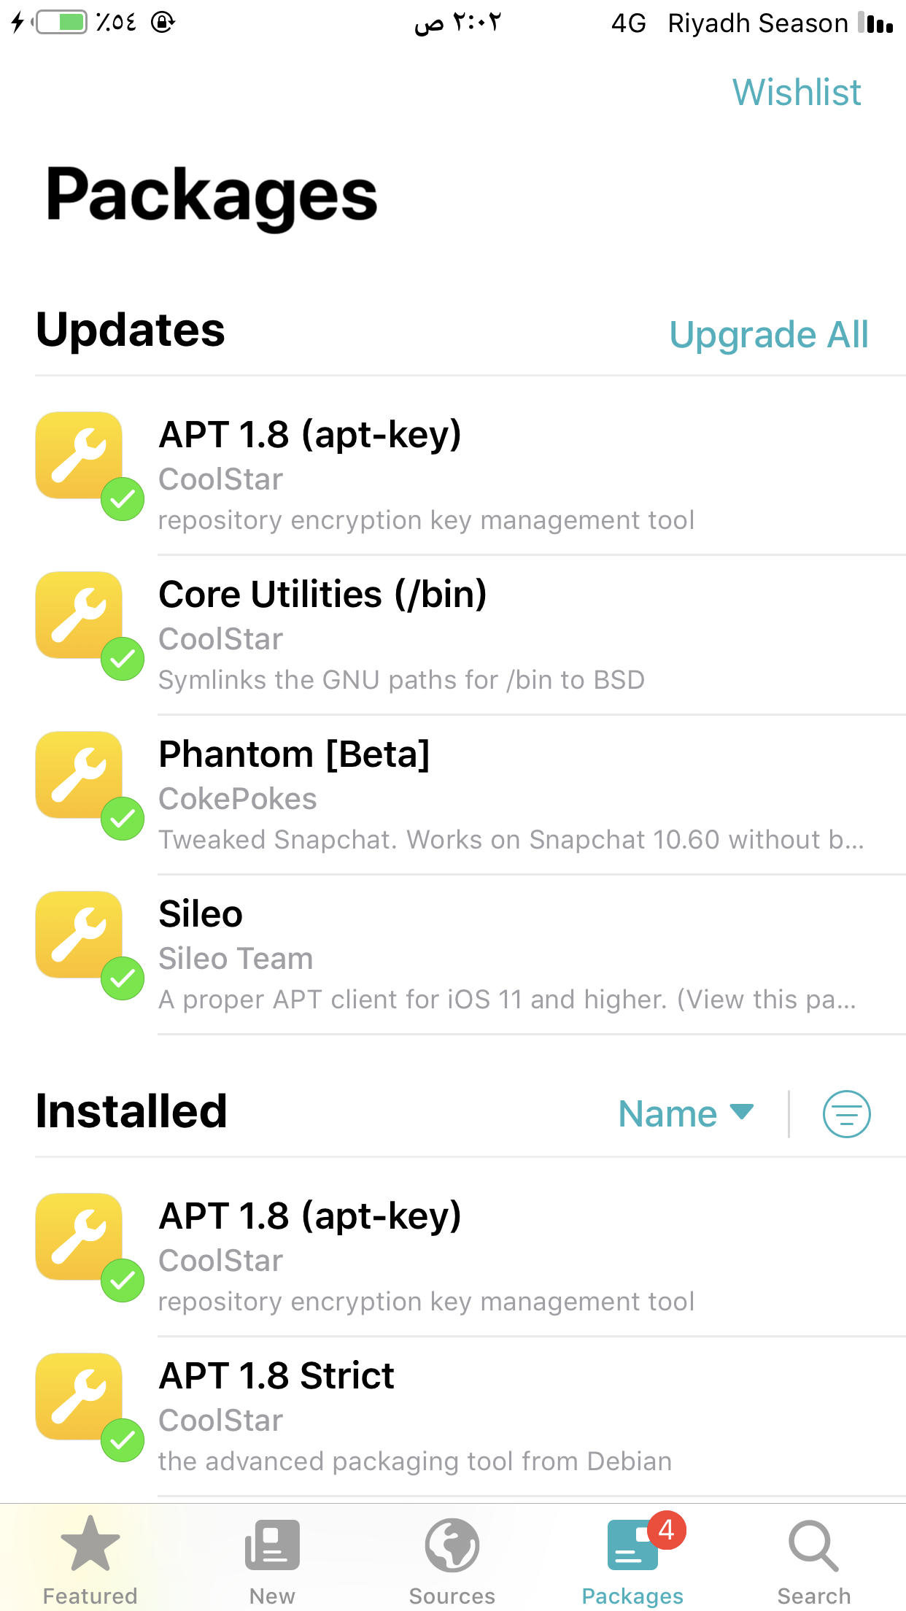This screenshot has width=906, height=1611.
Task: Open the Sources globe icon
Action: [452, 1544]
